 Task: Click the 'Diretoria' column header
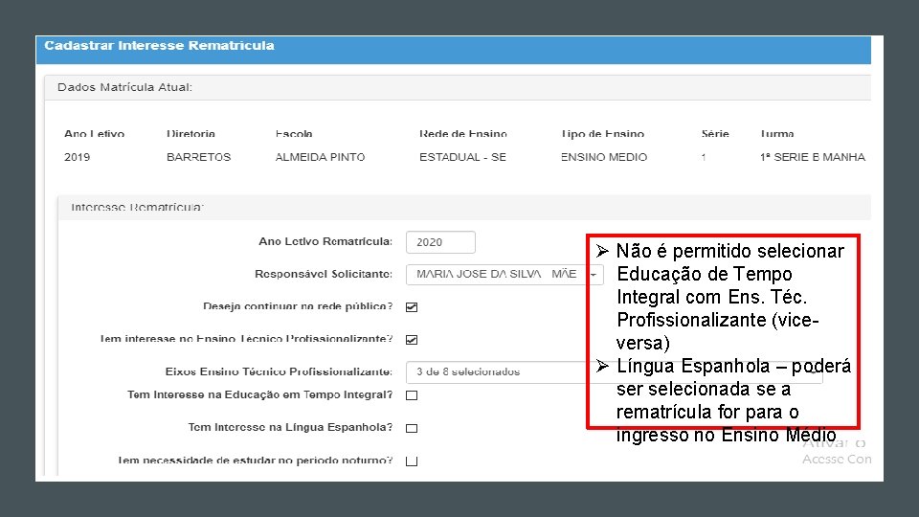(x=191, y=134)
